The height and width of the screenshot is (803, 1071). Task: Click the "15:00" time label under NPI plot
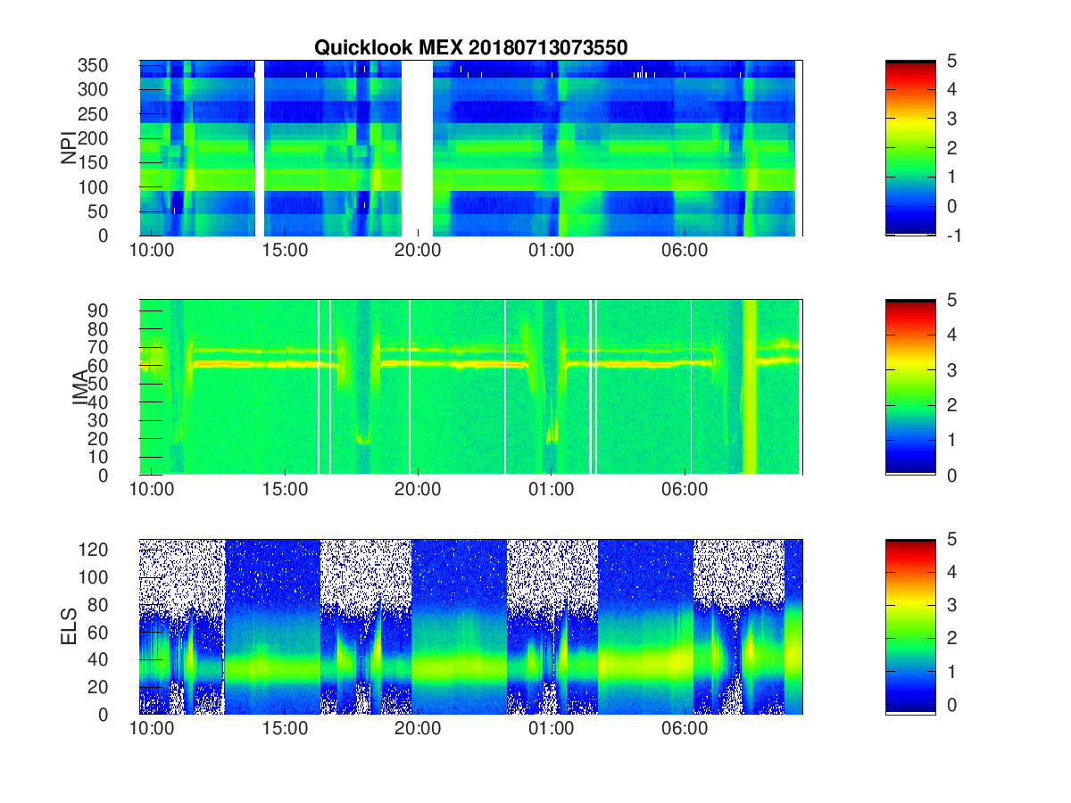[x=285, y=251]
